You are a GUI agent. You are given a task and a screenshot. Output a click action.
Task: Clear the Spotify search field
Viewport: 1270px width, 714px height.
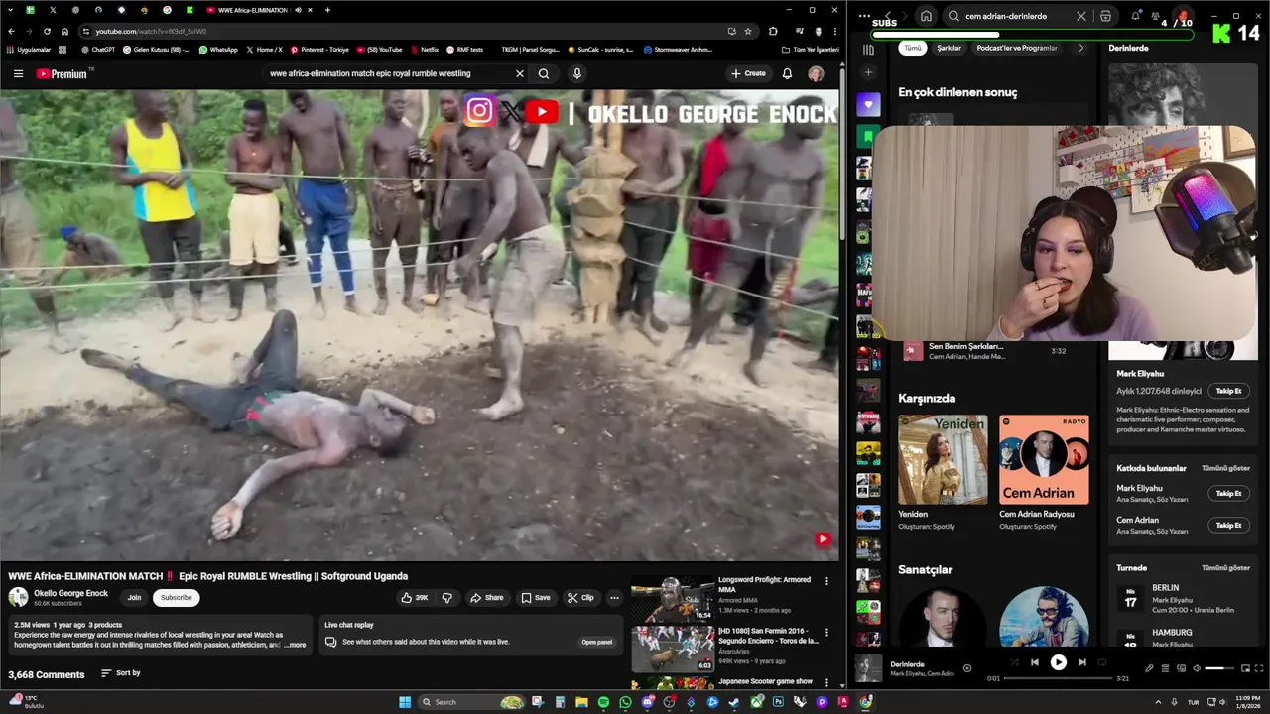(1081, 16)
